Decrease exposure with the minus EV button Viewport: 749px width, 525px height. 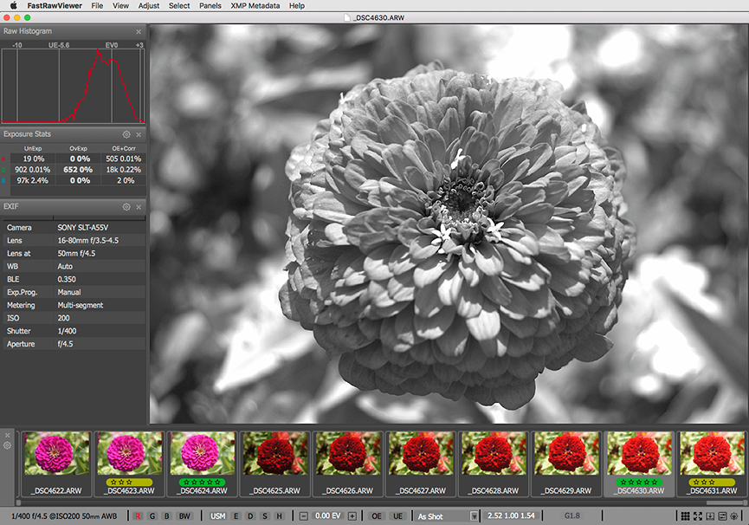[x=304, y=516]
